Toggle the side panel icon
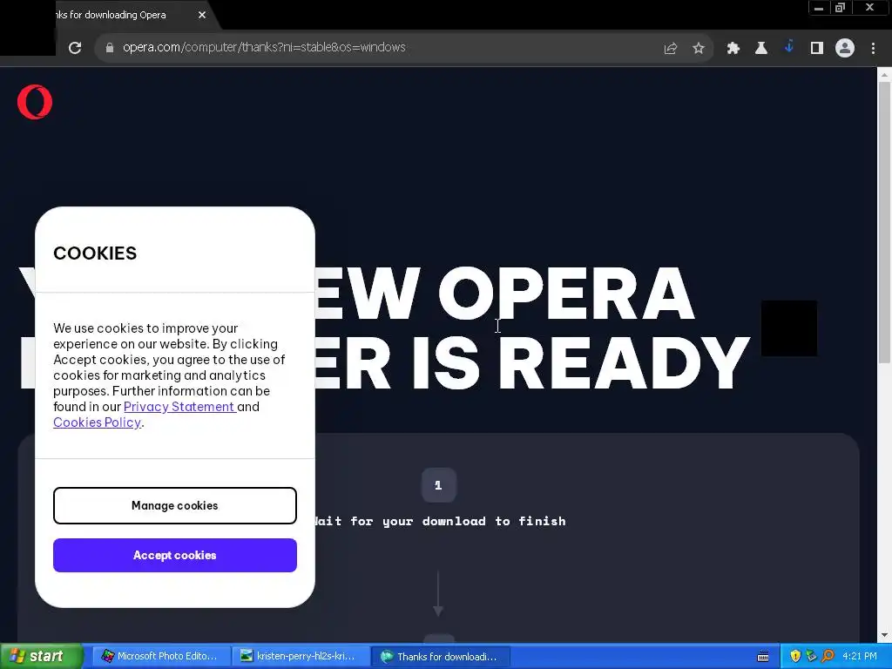 [x=817, y=49]
